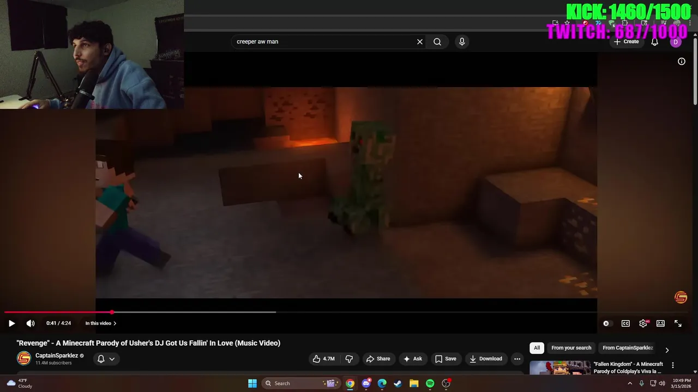Open the taskbar weather widget

pyautogui.click(x=19, y=383)
